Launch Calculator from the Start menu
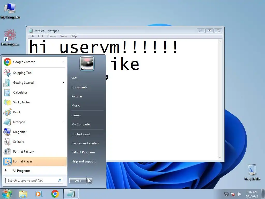 (35, 93)
